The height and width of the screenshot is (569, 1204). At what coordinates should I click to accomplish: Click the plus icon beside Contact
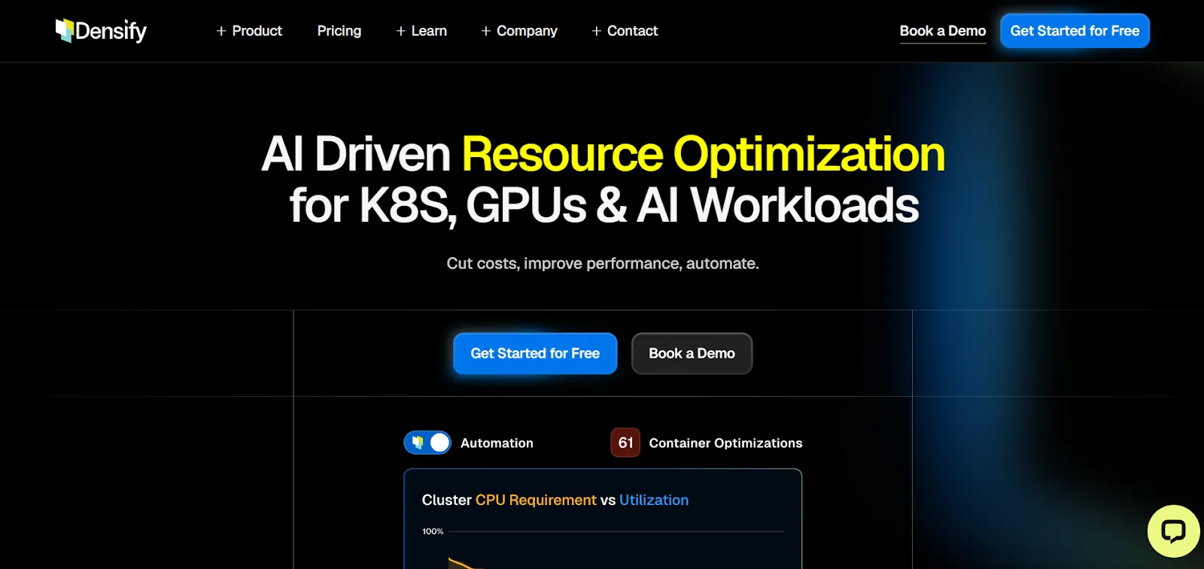[x=597, y=31]
